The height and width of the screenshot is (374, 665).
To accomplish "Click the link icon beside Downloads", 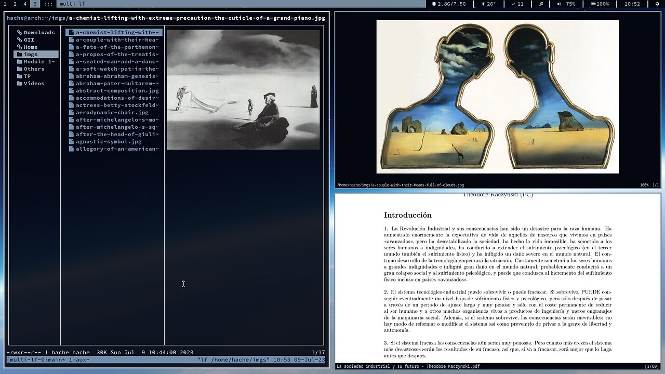I will (x=19, y=32).
